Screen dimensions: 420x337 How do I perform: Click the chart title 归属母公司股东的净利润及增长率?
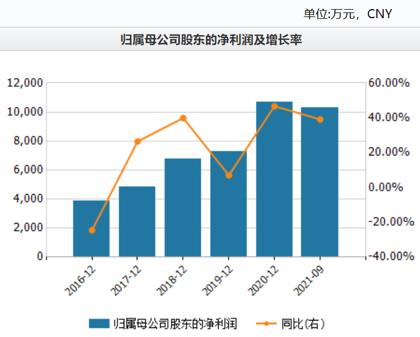211,40
